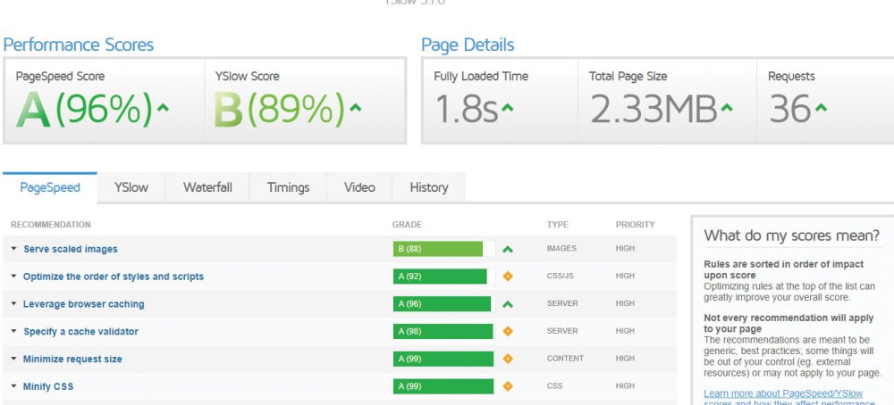This screenshot has width=894, height=405.
Task: Click Minify CSS A (99) grade bar
Action: pos(443,387)
